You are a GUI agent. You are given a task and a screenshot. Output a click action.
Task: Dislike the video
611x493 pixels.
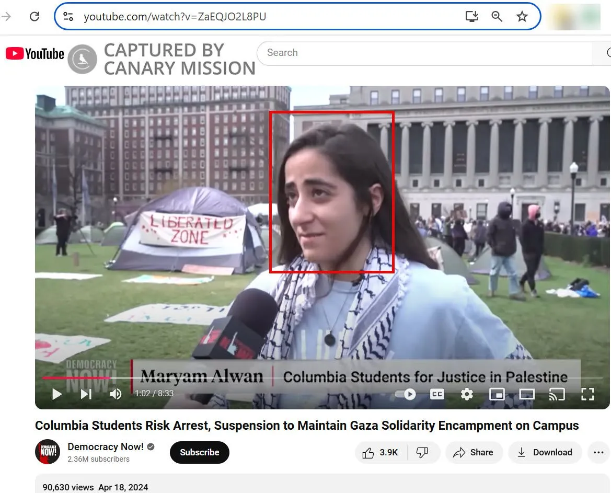[422, 452]
